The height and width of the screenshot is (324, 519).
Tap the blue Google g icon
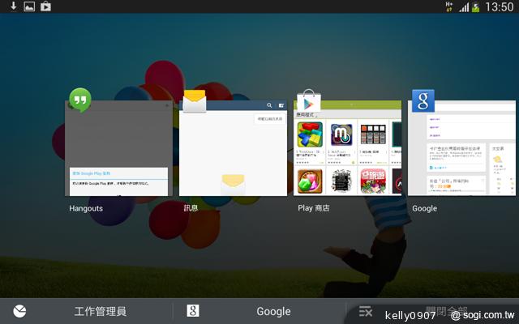pyautogui.click(x=423, y=100)
